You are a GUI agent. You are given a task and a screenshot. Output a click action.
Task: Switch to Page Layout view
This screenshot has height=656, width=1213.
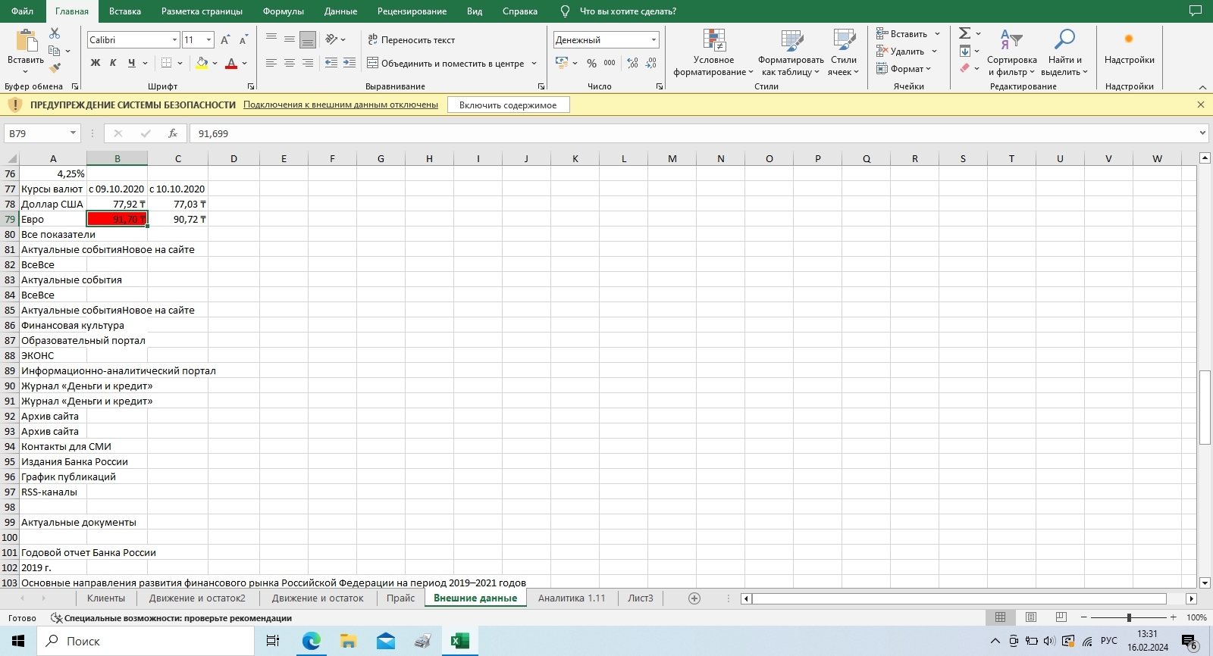[1031, 617]
